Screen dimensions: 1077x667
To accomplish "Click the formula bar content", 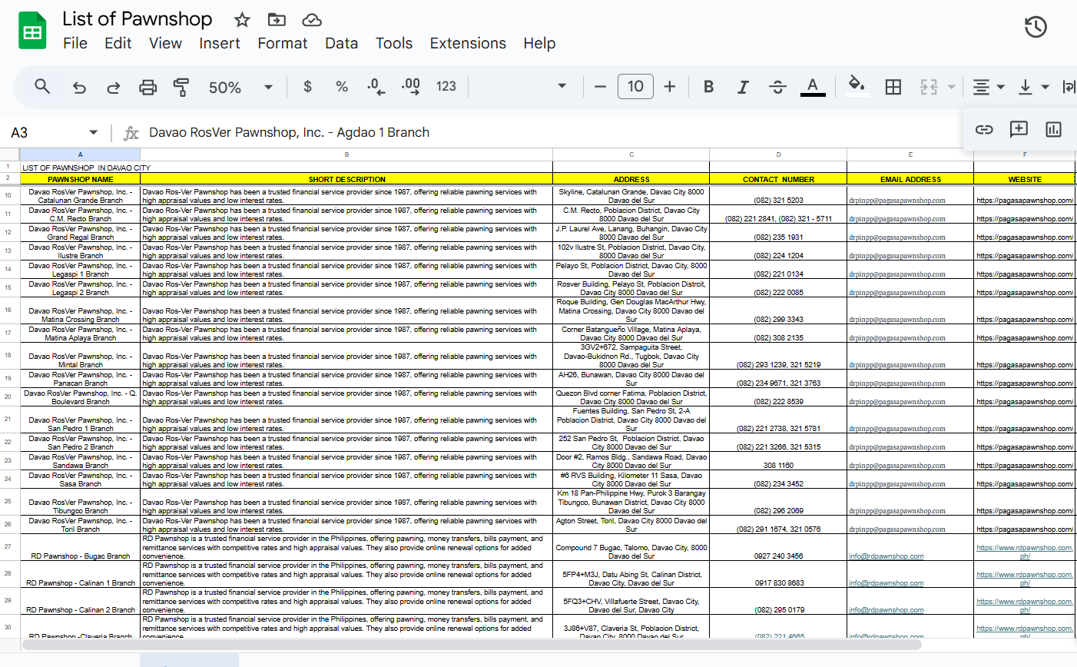I will pyautogui.click(x=289, y=132).
